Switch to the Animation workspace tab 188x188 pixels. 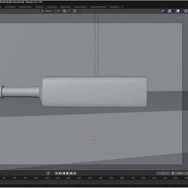pos(52,7)
